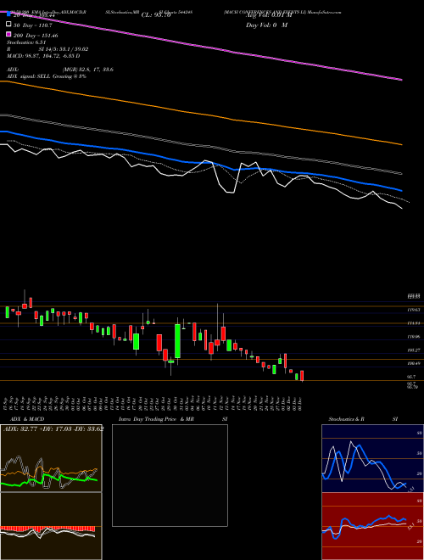Select the '200 Day - 151.46' legend text
This screenshot has width=424, height=560.
pyautogui.click(x=36, y=36)
